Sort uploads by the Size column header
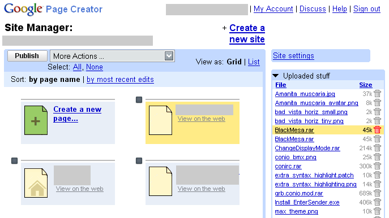 366,85
